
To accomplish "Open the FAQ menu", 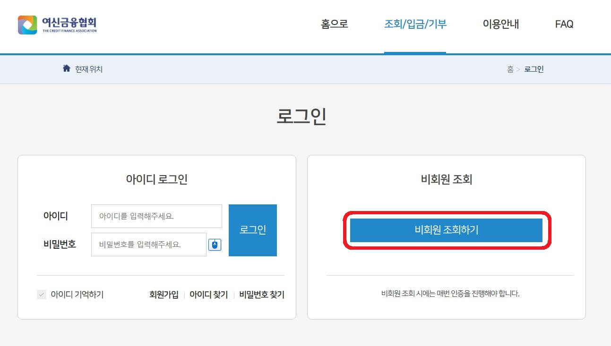I will (x=564, y=24).
